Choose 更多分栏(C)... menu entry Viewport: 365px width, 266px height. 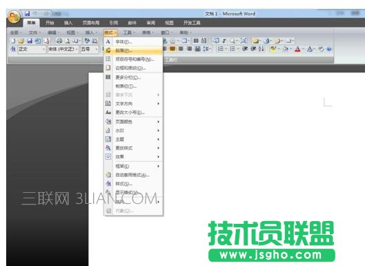pos(133,77)
